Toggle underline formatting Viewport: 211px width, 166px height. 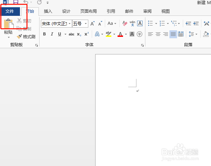coord(59,34)
